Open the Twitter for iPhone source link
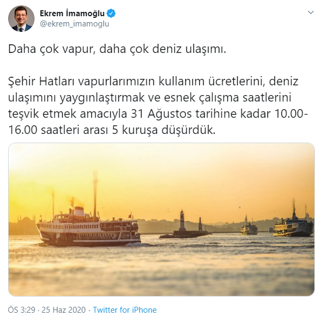Screen dimensions: 323x323 [x=125, y=310]
